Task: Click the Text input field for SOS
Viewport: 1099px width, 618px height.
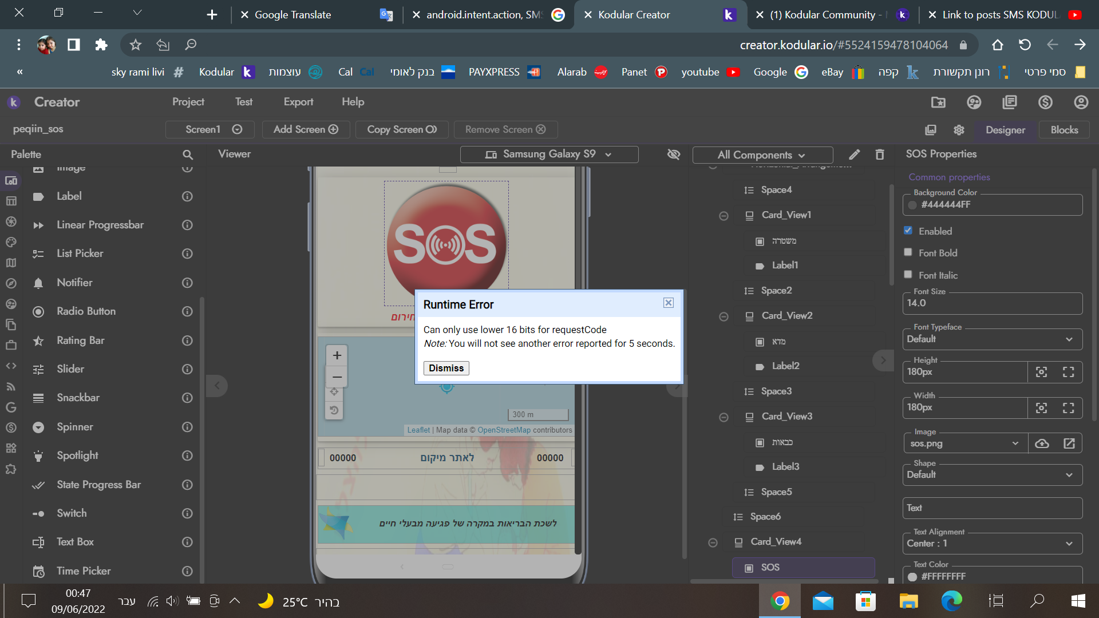Action: (x=991, y=508)
